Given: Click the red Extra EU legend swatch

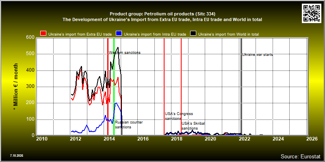Looking at the screenshot, I should tap(43, 34).
